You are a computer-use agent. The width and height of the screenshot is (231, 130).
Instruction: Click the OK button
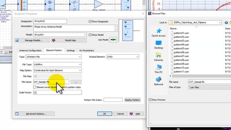tap(105, 114)
